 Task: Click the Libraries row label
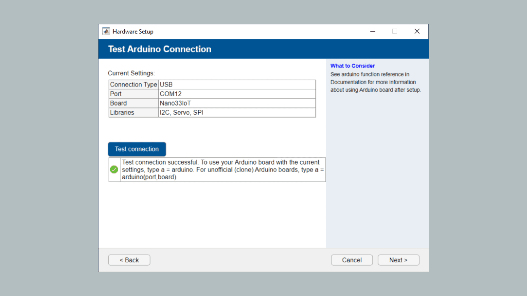tap(133, 113)
